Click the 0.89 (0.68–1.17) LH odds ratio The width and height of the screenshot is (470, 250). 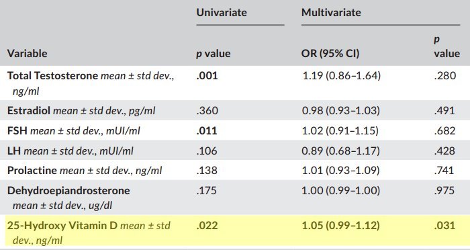pos(341,151)
